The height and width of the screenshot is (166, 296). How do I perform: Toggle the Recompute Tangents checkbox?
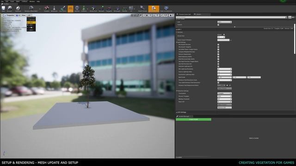click(x=218, y=47)
